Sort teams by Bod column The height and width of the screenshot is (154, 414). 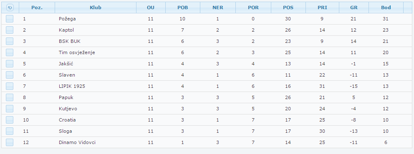386,7
